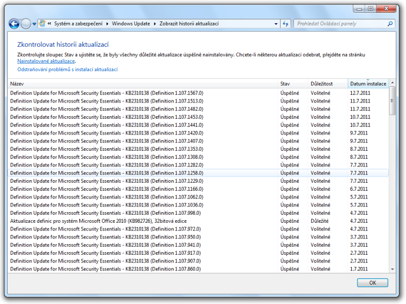This screenshot has width=406, height=304.
Task: Click the Důležité importance cell
Action: tap(320, 221)
